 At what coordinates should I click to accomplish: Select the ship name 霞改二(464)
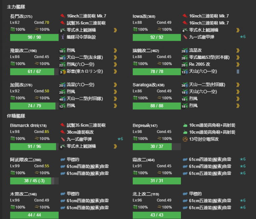(144, 160)
